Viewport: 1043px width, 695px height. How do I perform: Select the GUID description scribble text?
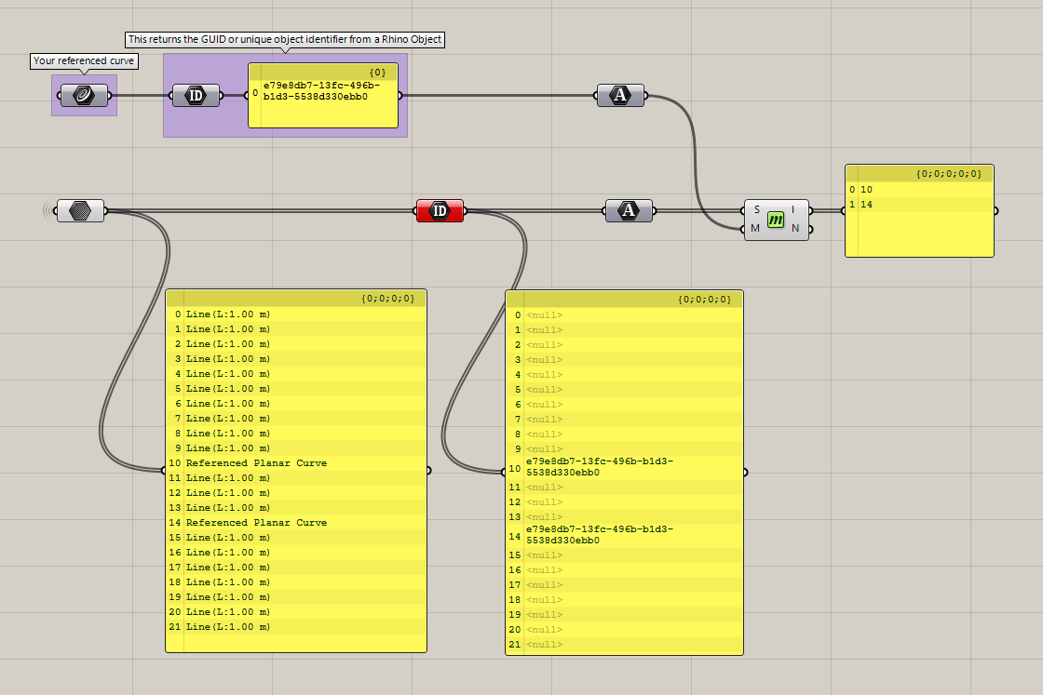(285, 39)
